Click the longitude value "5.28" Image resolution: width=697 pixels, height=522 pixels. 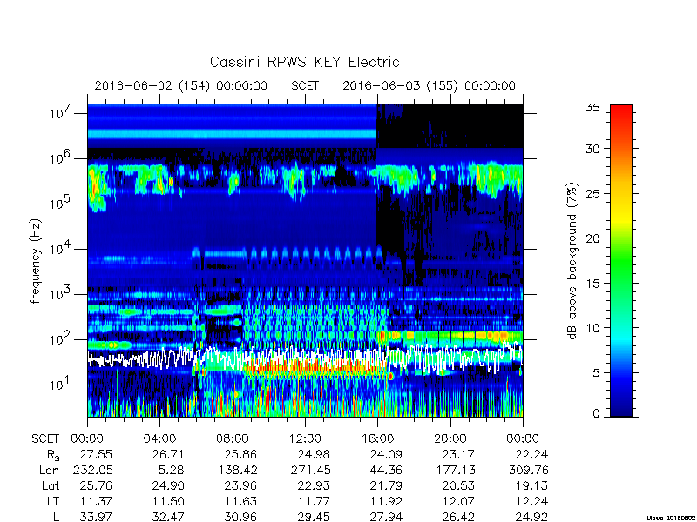pyautogui.click(x=172, y=470)
